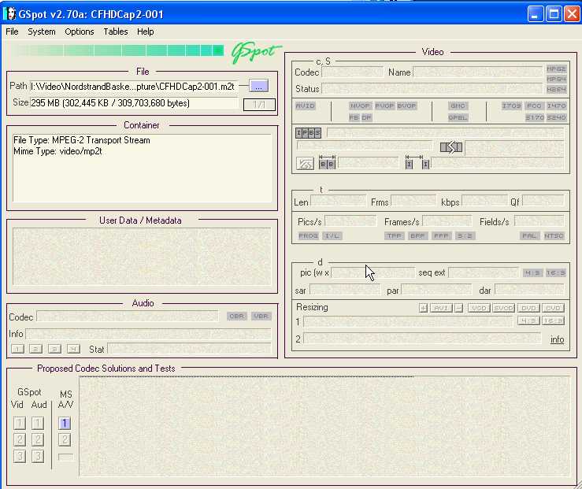Click the MPG2 codec indicator
The width and height of the screenshot is (582, 489).
tap(556, 69)
